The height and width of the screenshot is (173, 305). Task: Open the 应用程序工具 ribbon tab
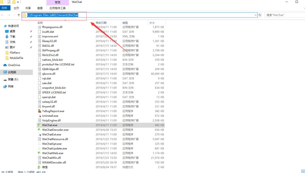tap(57, 8)
